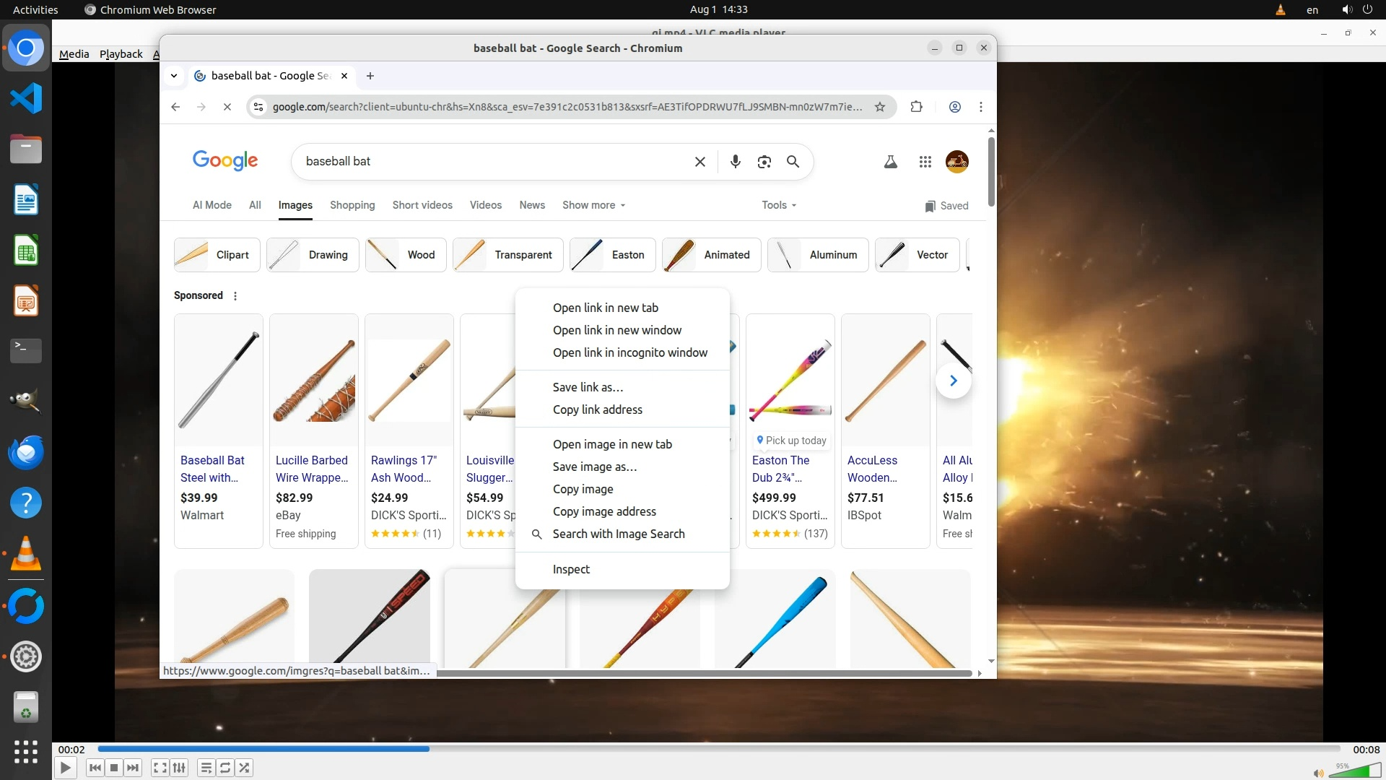Bookmark page with the star icon
1386x780 pixels.
tap(879, 107)
